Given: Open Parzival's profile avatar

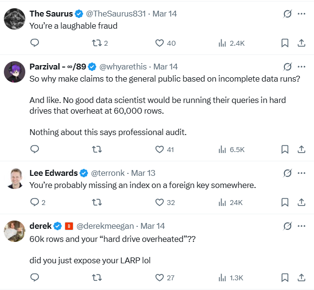Looking at the screenshot, I should (15, 72).
